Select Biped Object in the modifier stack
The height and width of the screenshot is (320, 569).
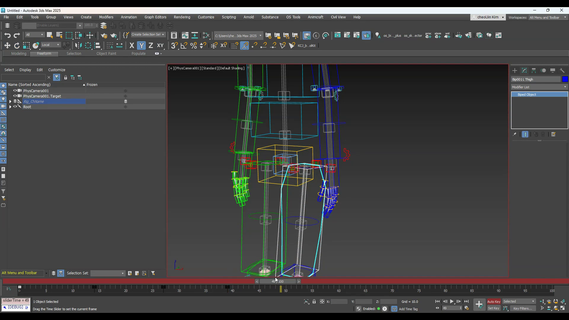539,95
